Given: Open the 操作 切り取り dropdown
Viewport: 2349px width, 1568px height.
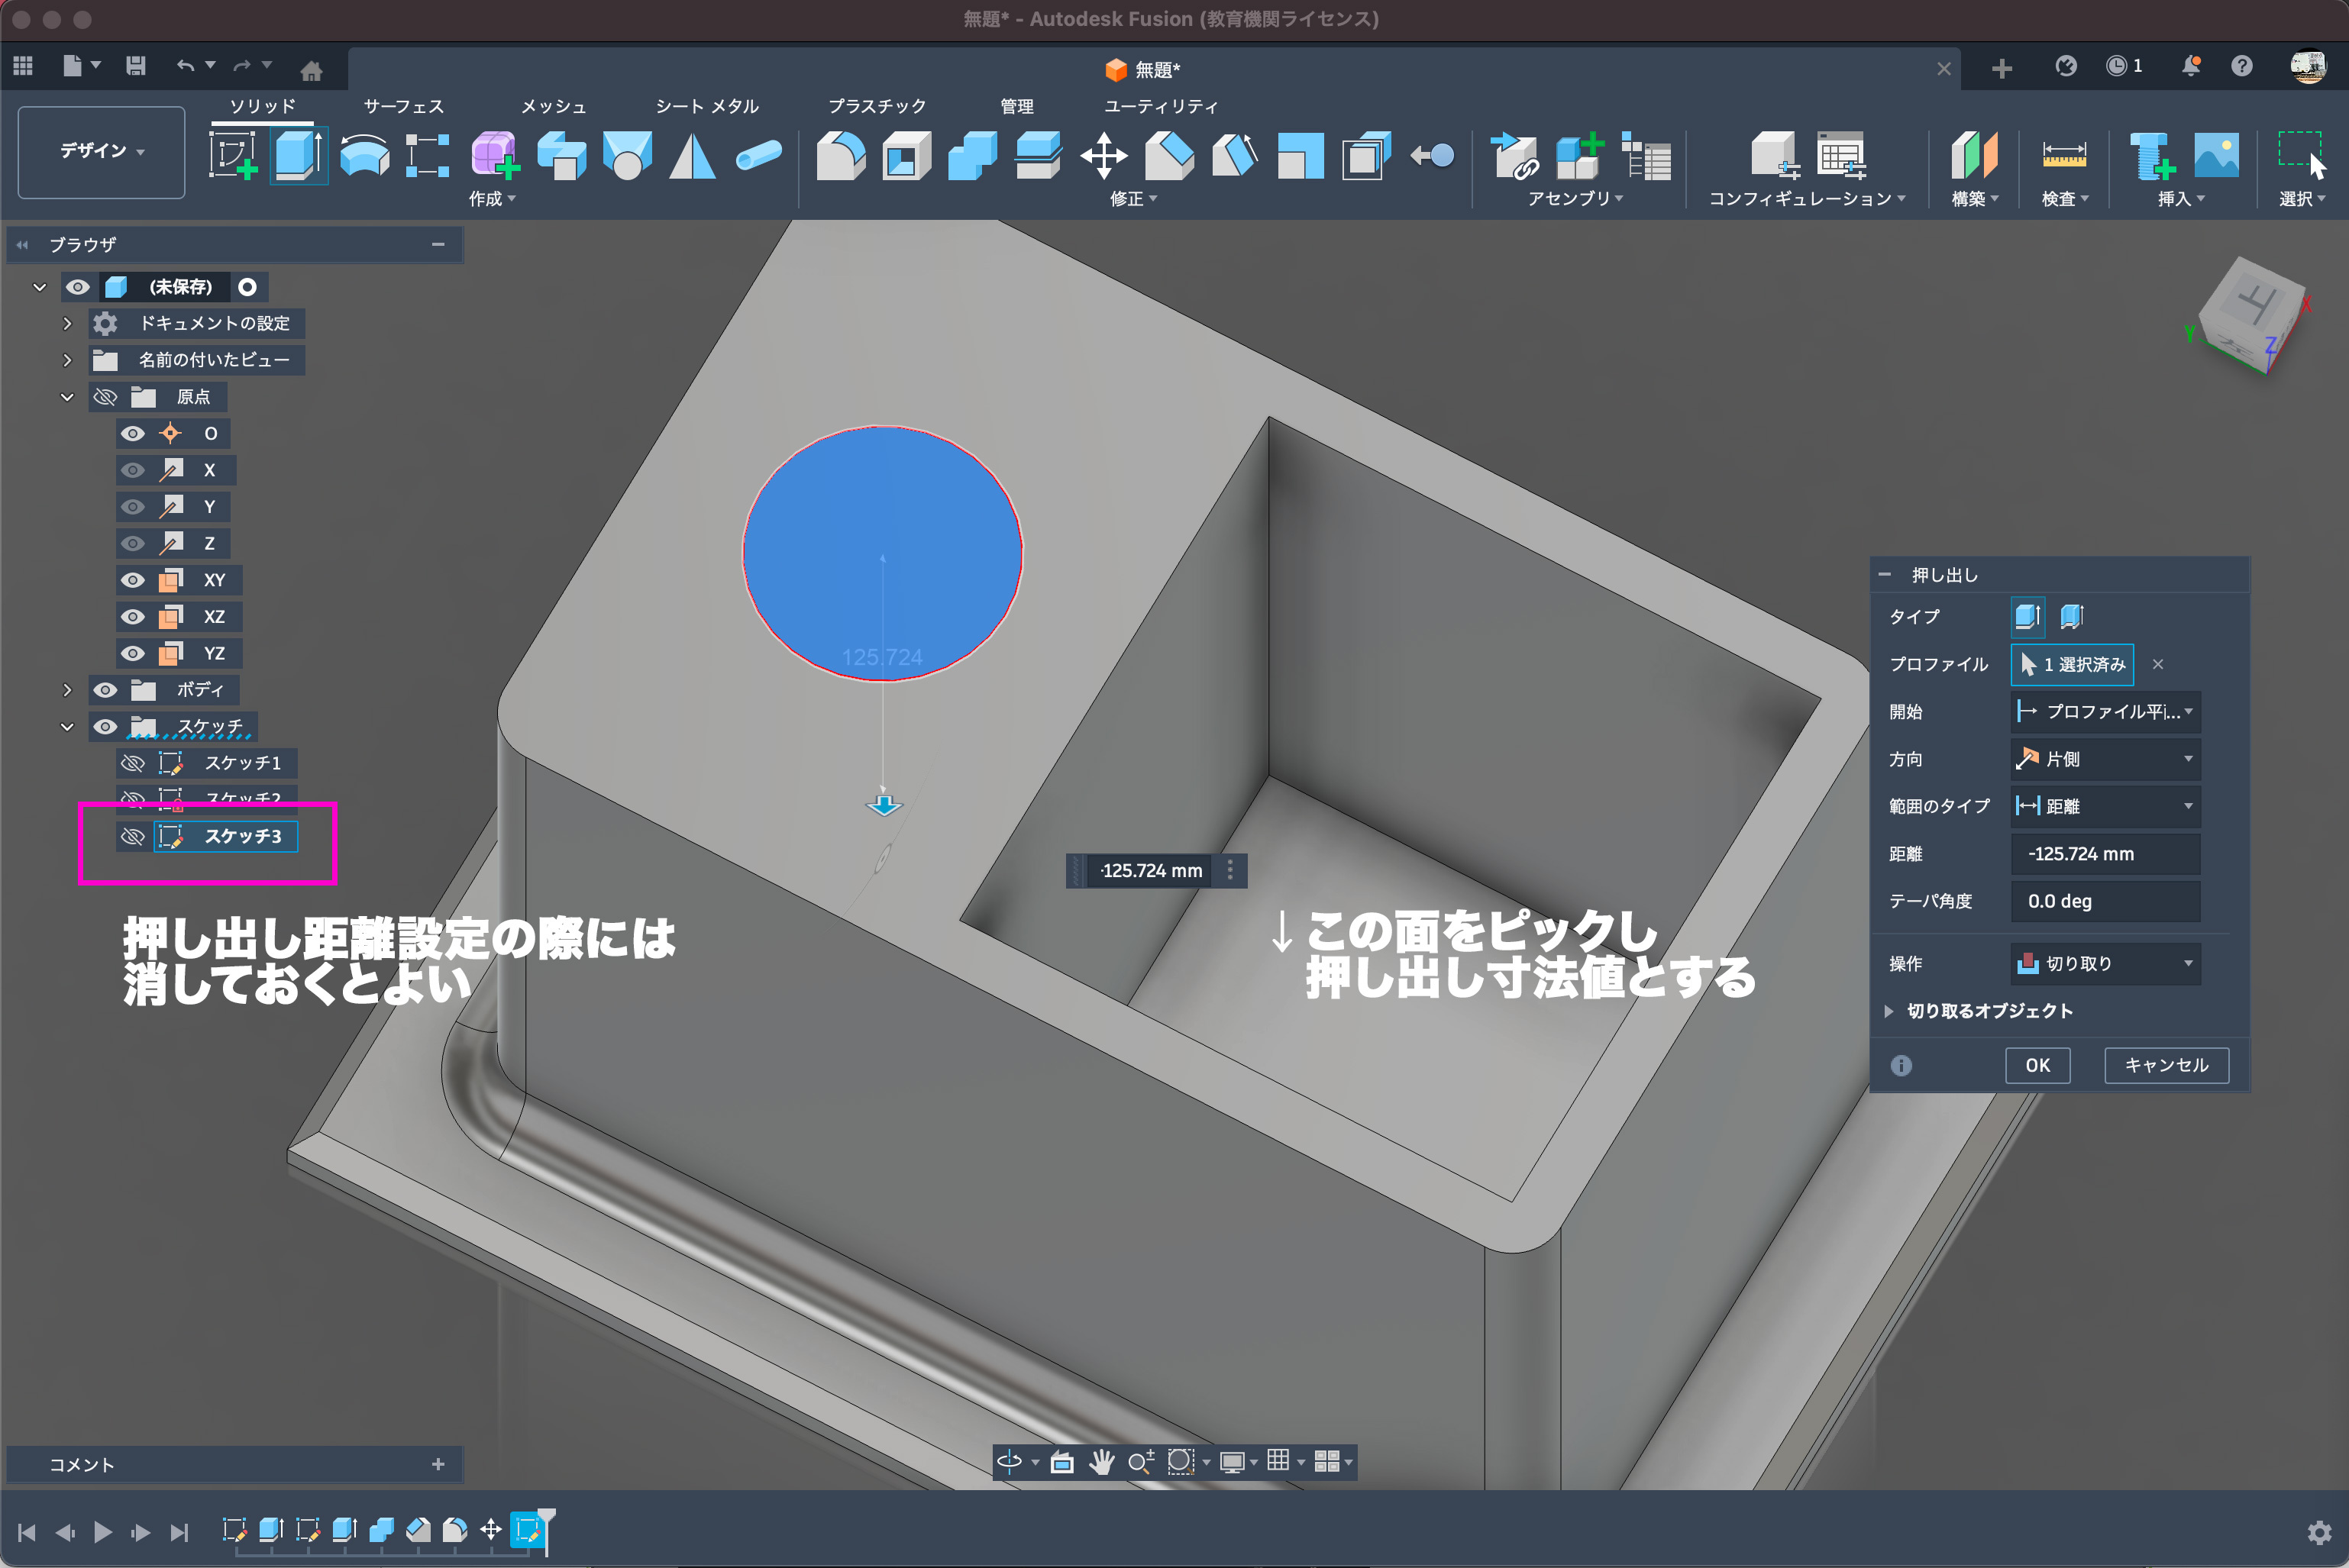Looking at the screenshot, I should point(2105,963).
